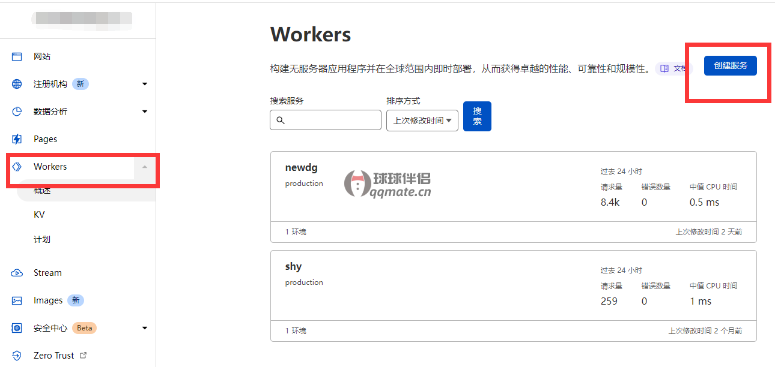Click the Images picture icon
Screen dimensions: 775x367
click(17, 300)
